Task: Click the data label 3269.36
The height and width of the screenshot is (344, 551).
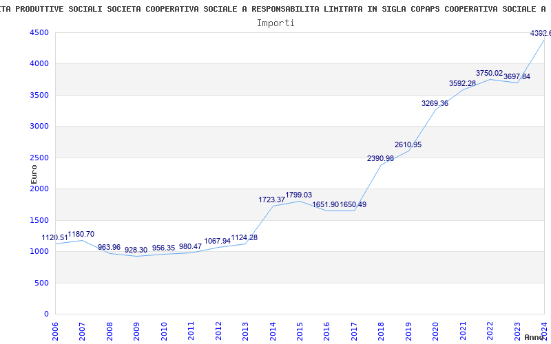Action: [435, 104]
